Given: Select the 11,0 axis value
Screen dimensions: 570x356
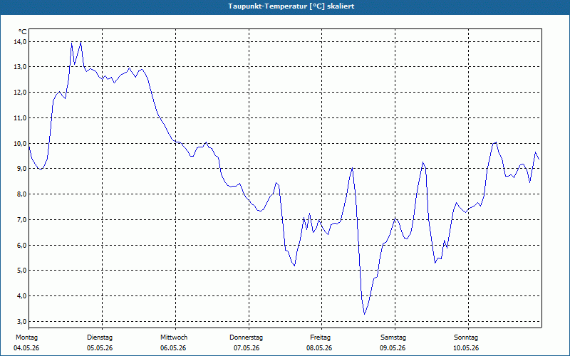Looking at the screenshot, I should pyautogui.click(x=21, y=118).
